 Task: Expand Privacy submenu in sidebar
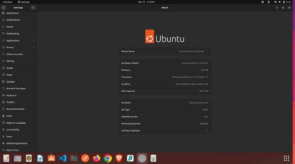click(x=34, y=47)
